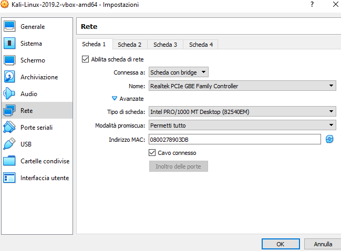Screen dimensions: 341x251
Task: Select Generale in the settings list
Action: click(x=37, y=26)
